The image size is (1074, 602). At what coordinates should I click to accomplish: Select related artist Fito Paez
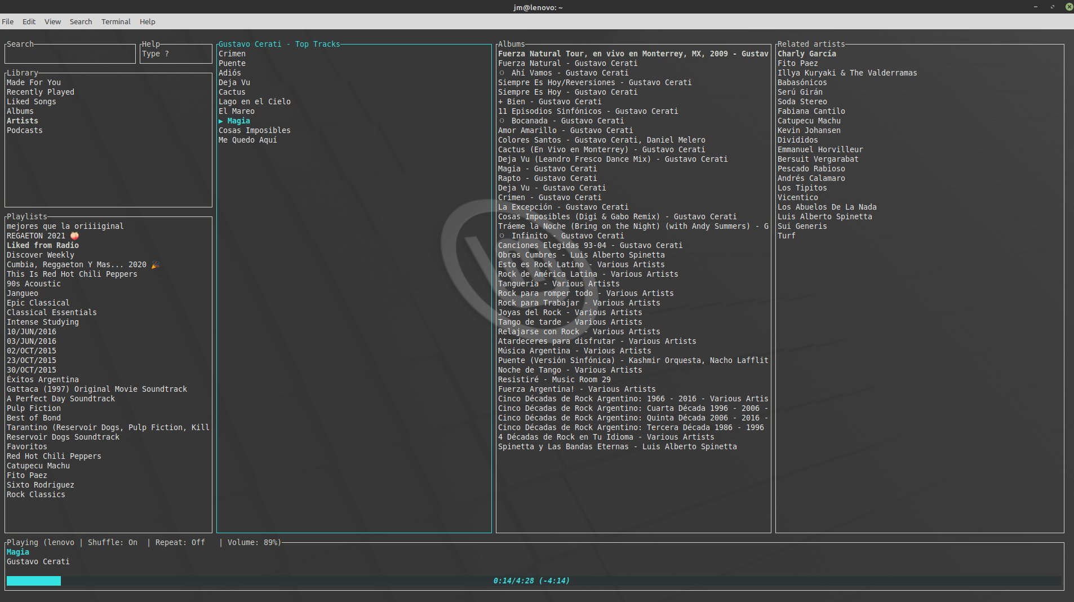pos(798,63)
